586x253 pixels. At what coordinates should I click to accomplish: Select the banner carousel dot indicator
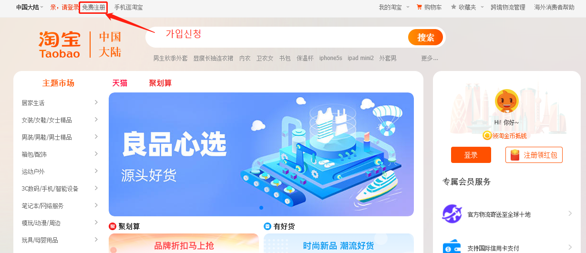point(261,208)
